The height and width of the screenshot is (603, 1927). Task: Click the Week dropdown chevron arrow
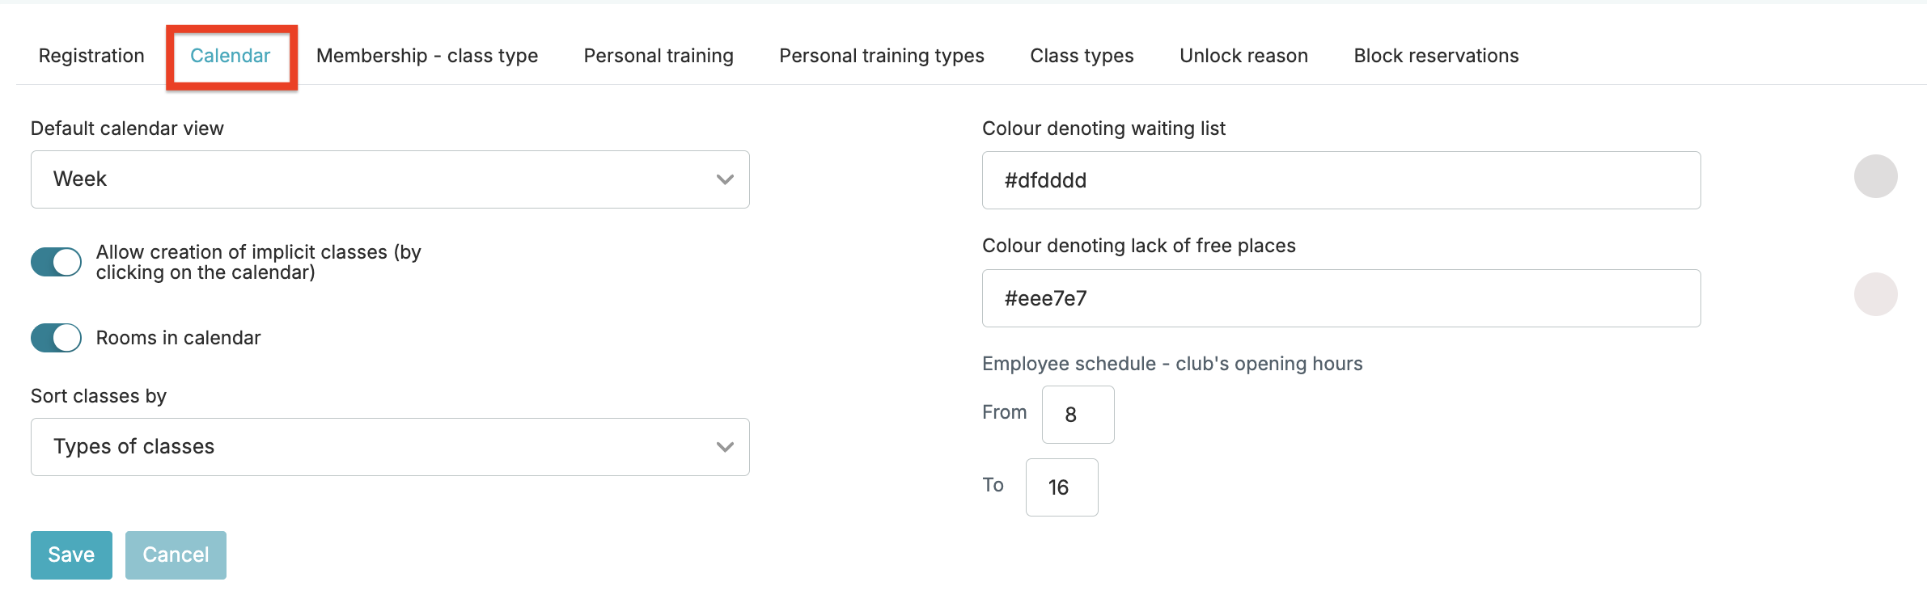pos(725,179)
